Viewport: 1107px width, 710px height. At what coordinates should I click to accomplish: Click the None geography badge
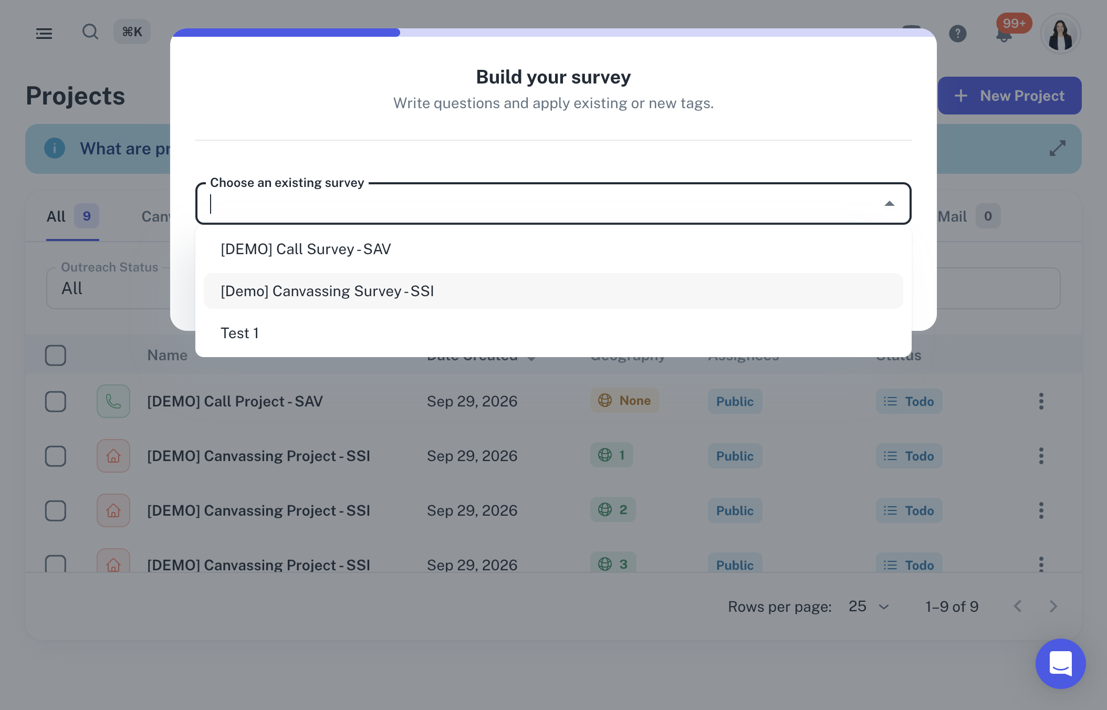point(624,400)
